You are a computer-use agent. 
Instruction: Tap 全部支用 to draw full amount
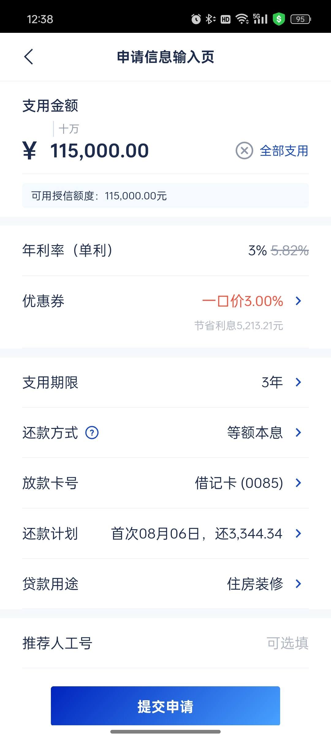tap(284, 151)
